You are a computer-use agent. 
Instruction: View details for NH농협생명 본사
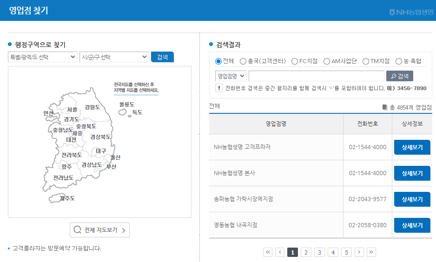click(412, 173)
